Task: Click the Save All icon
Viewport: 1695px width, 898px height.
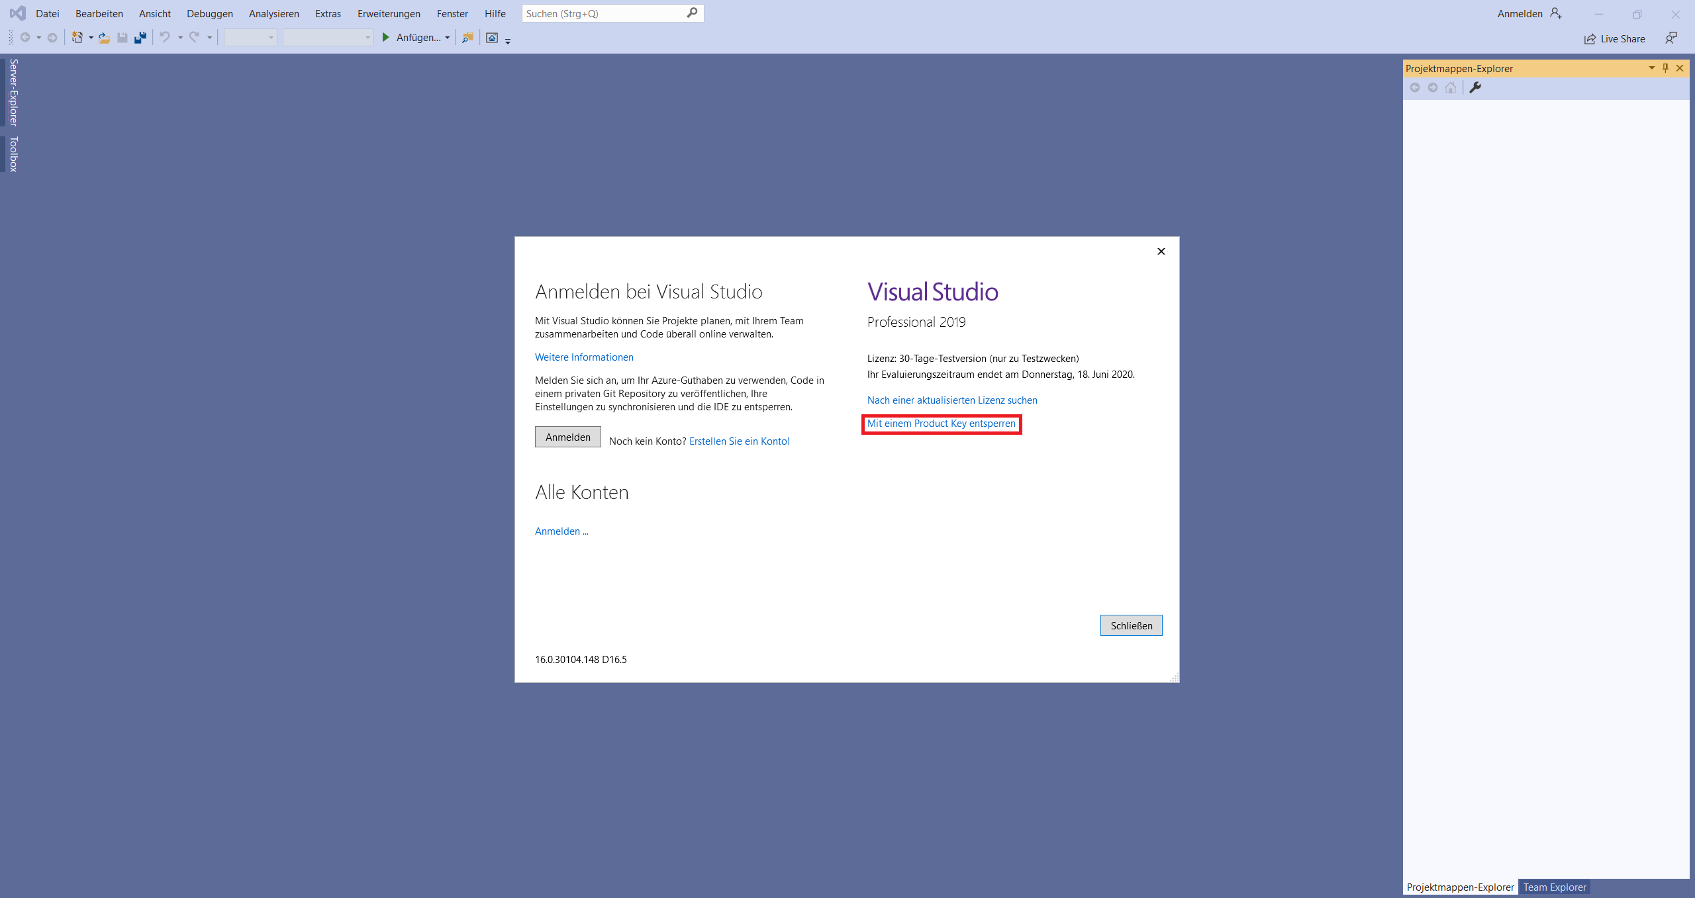Action: click(140, 38)
